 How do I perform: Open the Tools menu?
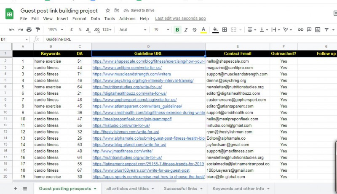(x=110, y=19)
